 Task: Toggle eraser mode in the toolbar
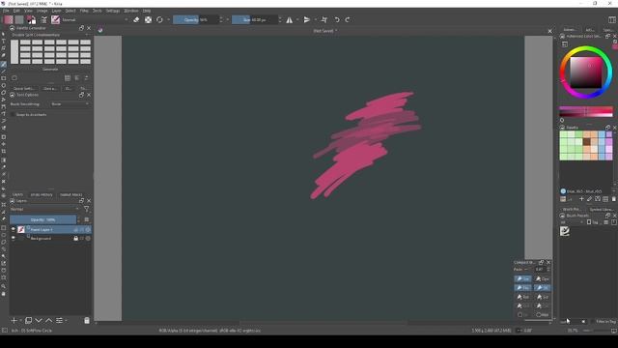pos(136,19)
